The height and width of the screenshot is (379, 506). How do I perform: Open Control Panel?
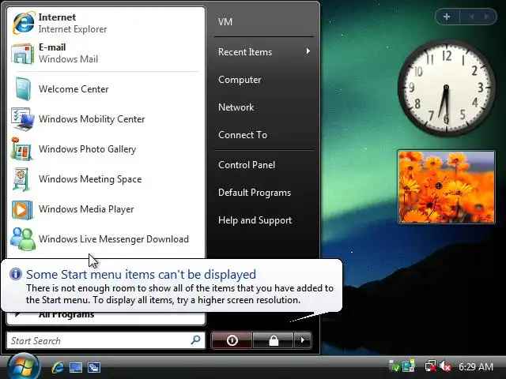pos(247,165)
